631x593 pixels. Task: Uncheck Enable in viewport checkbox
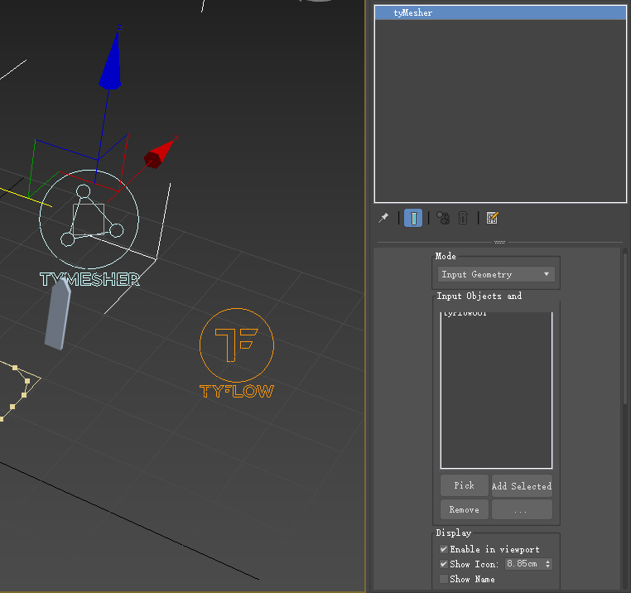pyautogui.click(x=444, y=549)
